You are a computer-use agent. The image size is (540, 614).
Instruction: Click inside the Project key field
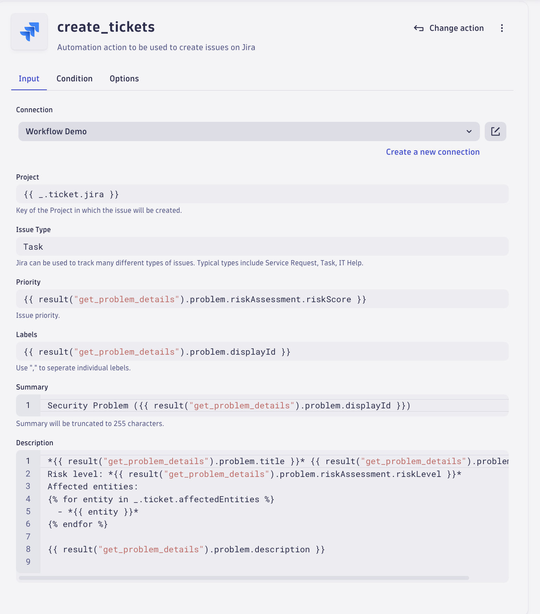(x=262, y=194)
